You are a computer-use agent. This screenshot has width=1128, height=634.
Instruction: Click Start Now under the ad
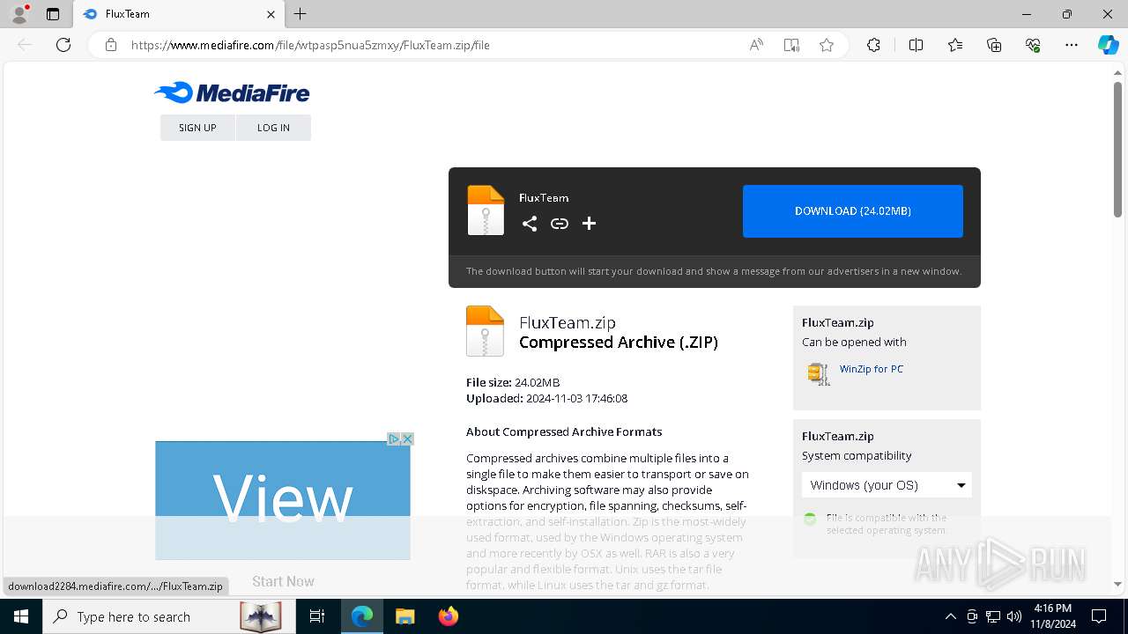[x=283, y=581]
